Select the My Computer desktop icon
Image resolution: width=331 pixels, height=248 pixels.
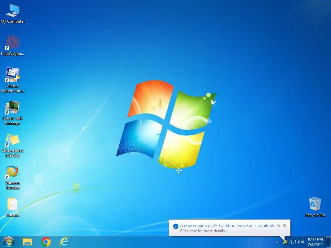pos(13,14)
